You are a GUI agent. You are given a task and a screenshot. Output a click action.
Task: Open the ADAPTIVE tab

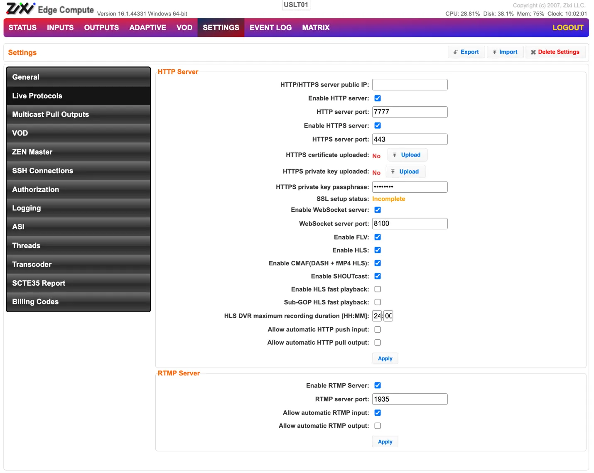pos(147,27)
